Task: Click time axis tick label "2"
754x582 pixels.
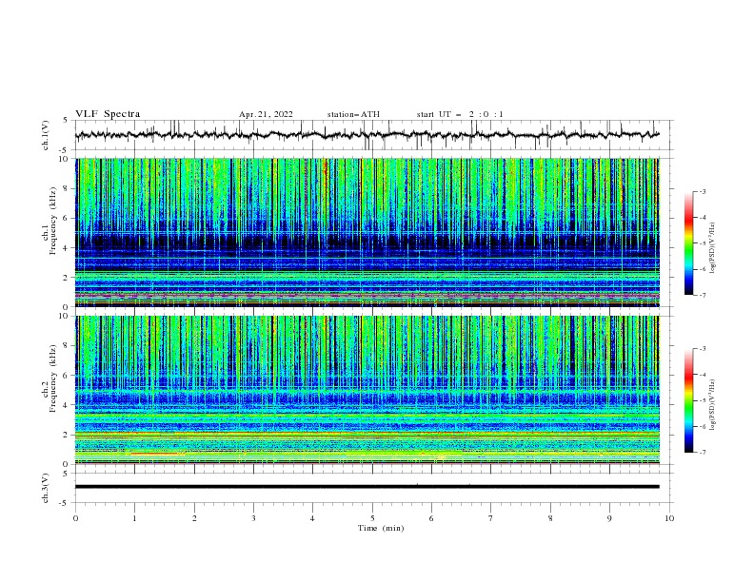Action: tap(194, 518)
